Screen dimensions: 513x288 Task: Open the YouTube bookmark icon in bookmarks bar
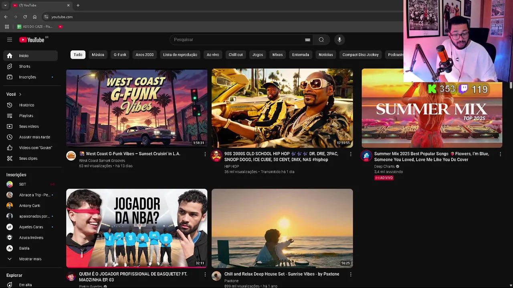[x=61, y=26]
